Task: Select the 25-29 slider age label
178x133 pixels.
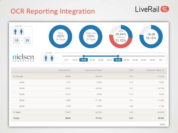Action: [101, 60]
